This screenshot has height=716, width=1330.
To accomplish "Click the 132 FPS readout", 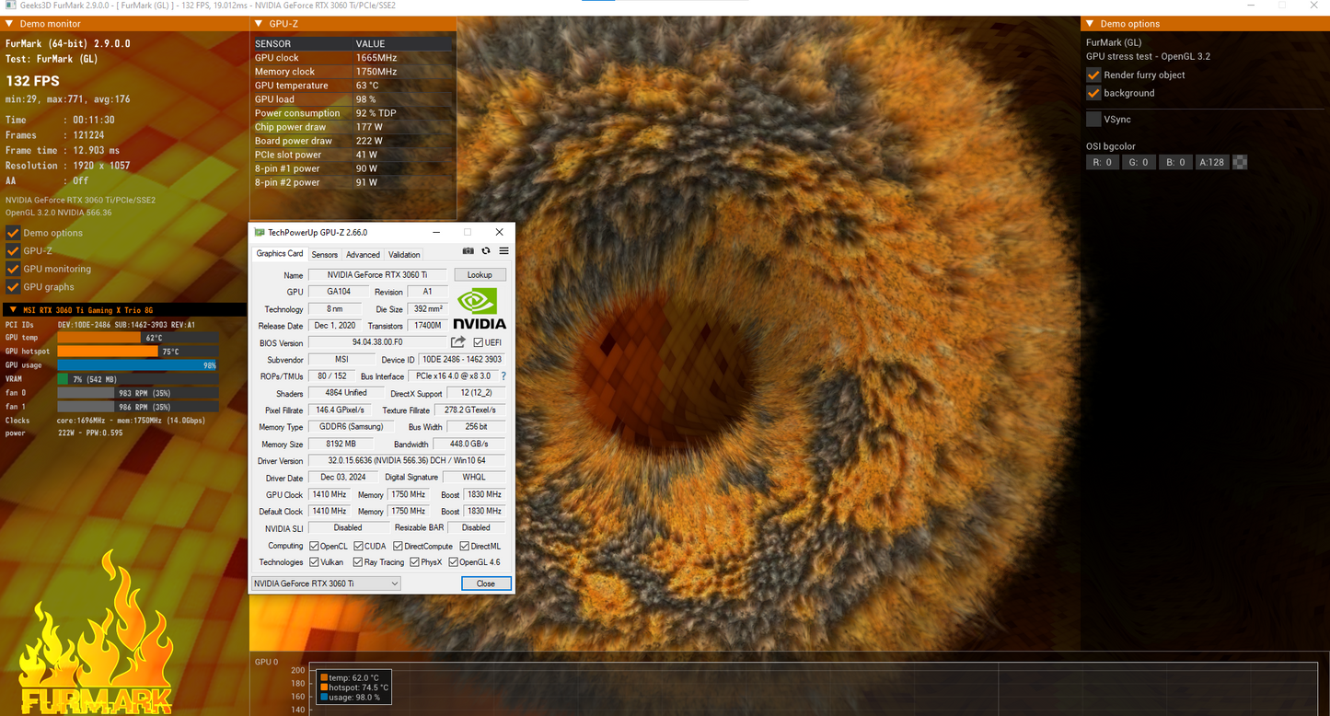I will (32, 81).
